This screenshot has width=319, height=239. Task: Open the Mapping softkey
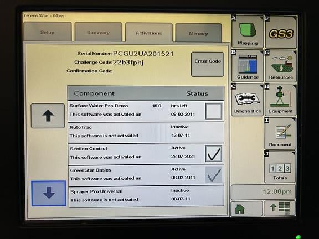coord(248,32)
